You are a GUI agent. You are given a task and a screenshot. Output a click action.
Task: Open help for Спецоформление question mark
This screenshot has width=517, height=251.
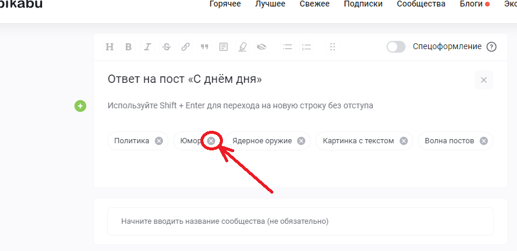491,47
